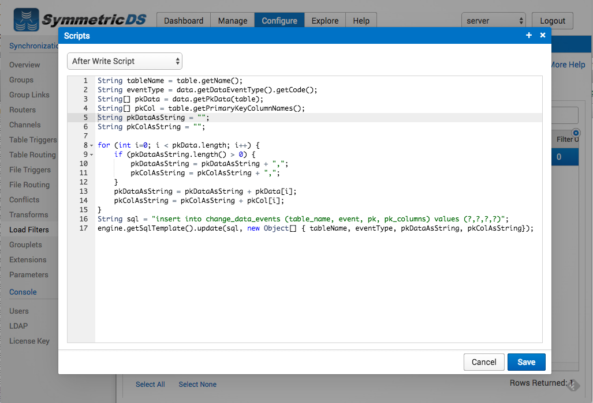Viewport: 593px width, 403px height.
Task: Select Load Filters in the sidebar
Action: (x=29, y=229)
